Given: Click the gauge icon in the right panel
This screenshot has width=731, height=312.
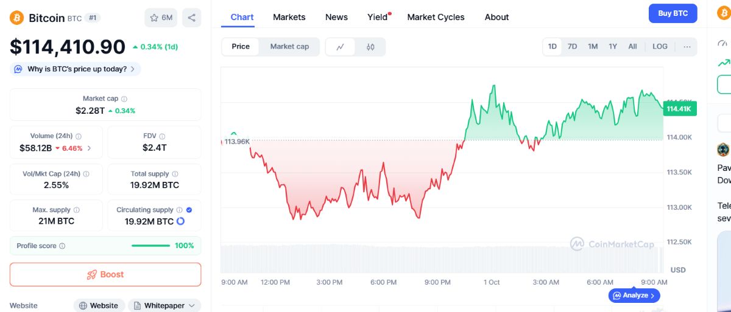Looking at the screenshot, I should [x=722, y=44].
